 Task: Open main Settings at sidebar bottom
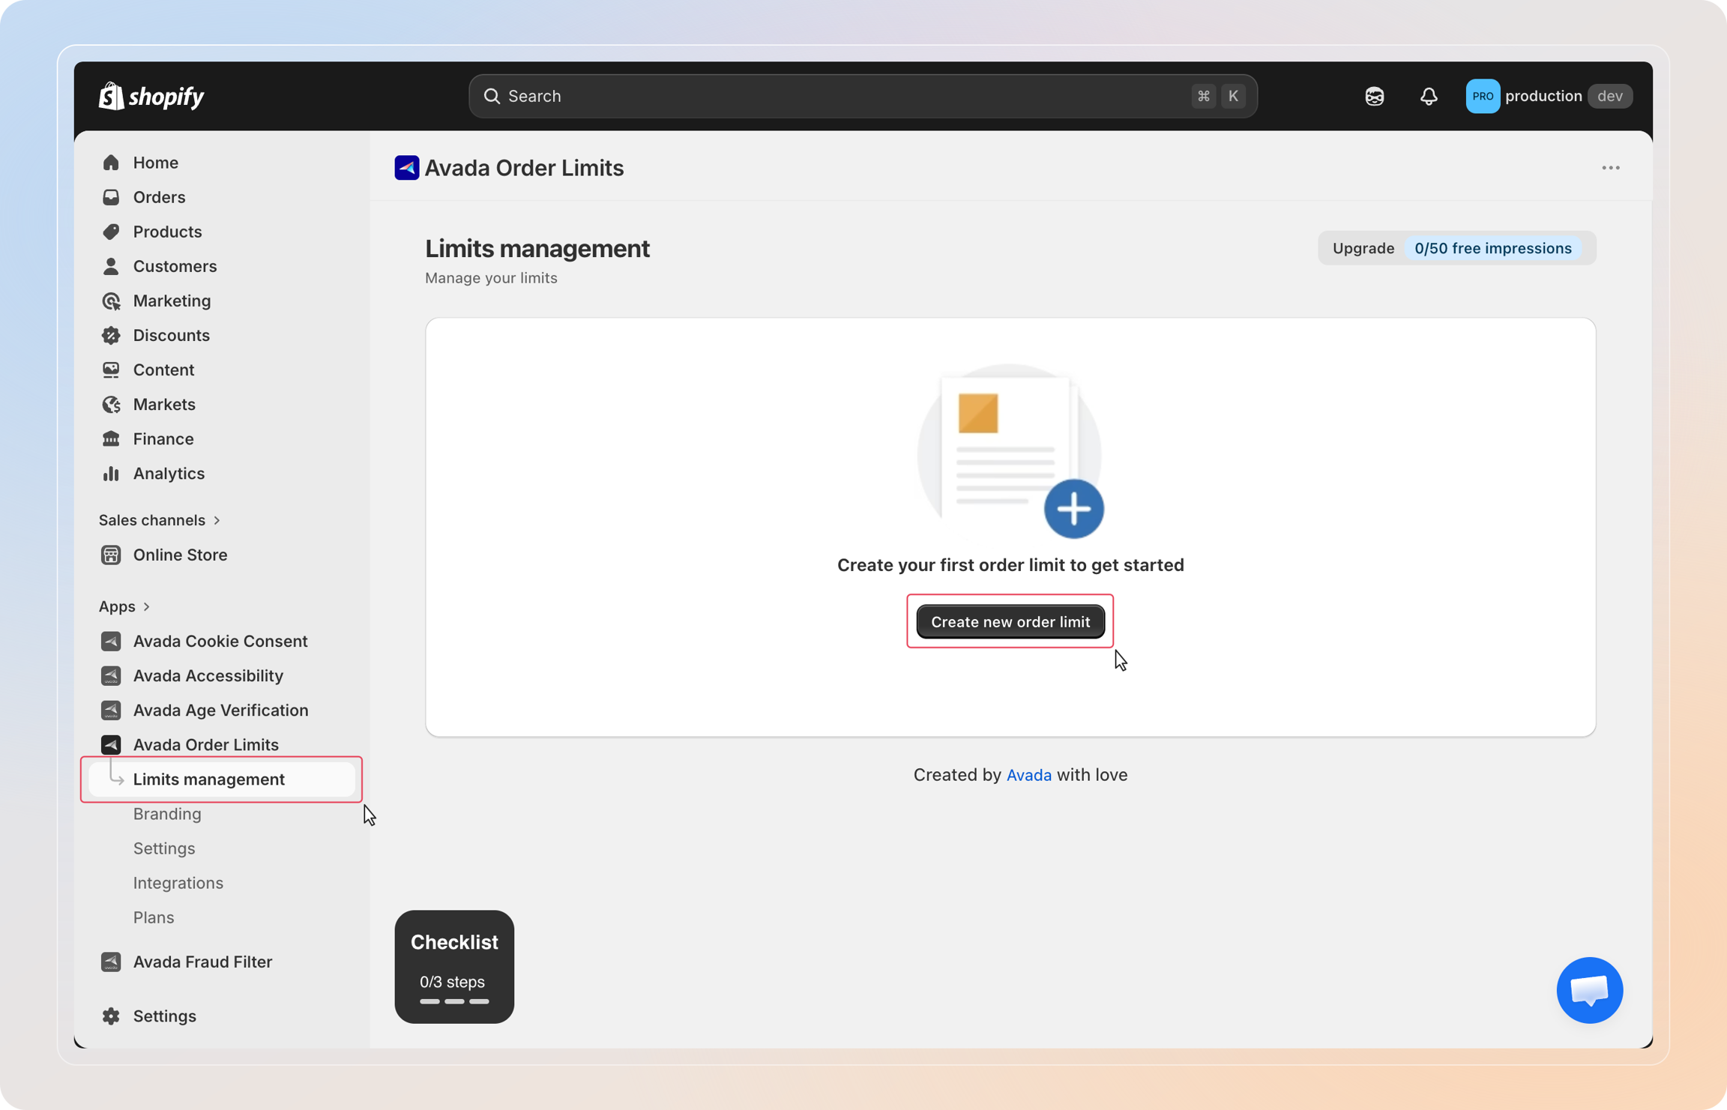click(165, 1016)
